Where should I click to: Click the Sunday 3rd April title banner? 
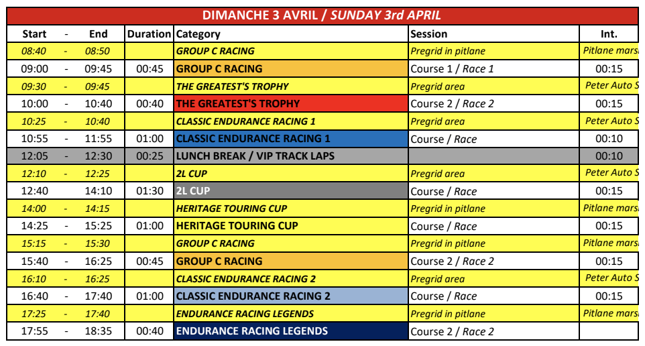[x=322, y=15]
